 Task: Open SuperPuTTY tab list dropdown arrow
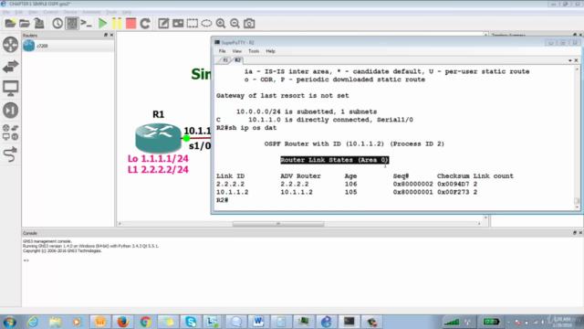click(569, 60)
